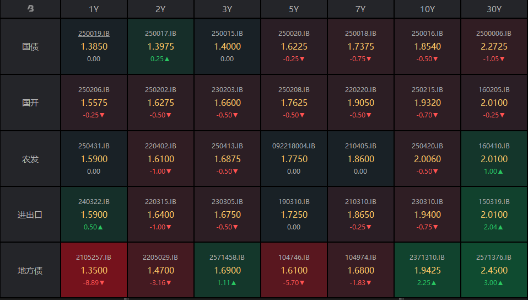This screenshot has width=528, height=300.
Task: Click the logo icon in the top-left header cell
Action: coord(30,9)
